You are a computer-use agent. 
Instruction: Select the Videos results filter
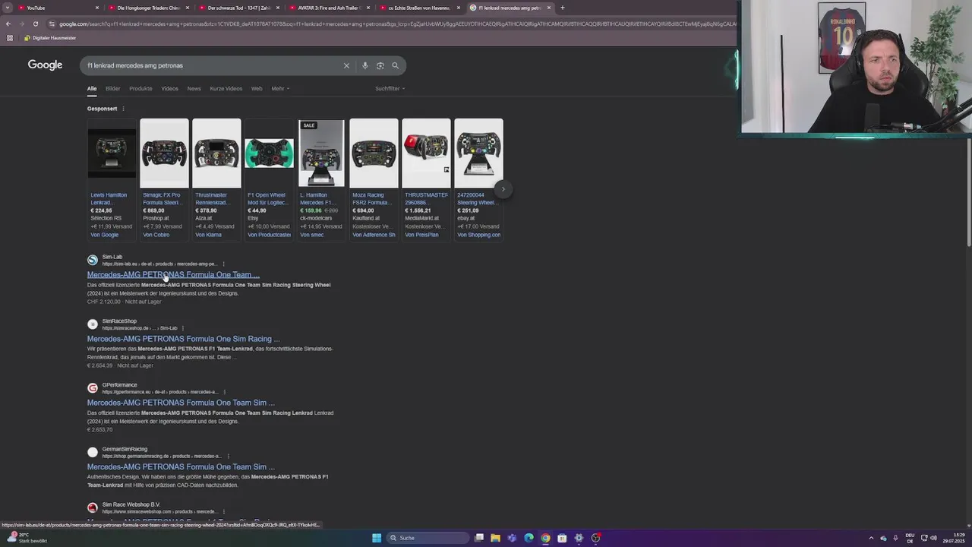pyautogui.click(x=169, y=88)
